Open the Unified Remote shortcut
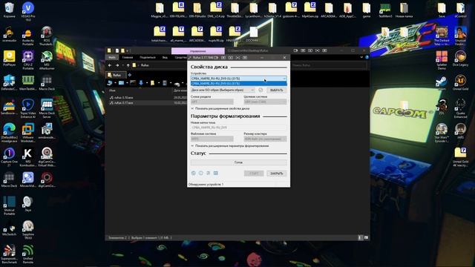475x267 pixels. [28, 254]
